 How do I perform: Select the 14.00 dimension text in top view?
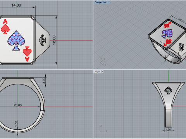coord(16,5)
